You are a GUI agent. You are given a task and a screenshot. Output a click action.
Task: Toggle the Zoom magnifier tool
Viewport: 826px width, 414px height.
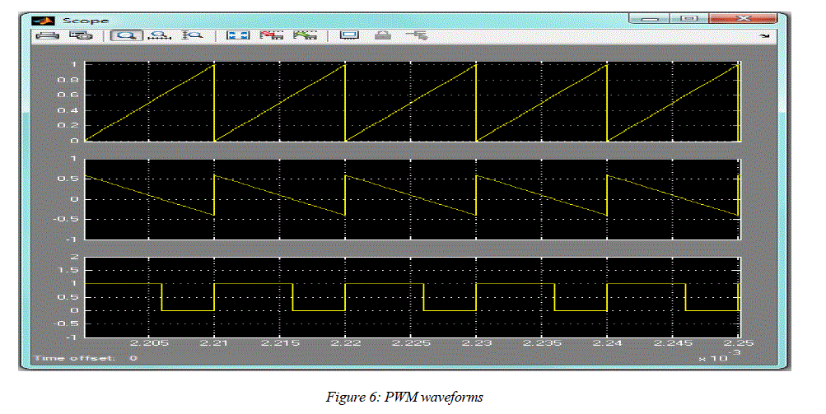point(127,35)
